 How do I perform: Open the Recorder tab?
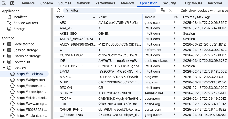tap(215, 3)
